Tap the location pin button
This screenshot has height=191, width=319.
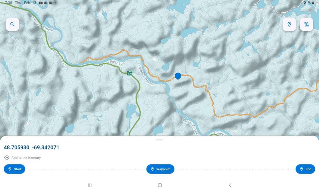[x=289, y=25]
